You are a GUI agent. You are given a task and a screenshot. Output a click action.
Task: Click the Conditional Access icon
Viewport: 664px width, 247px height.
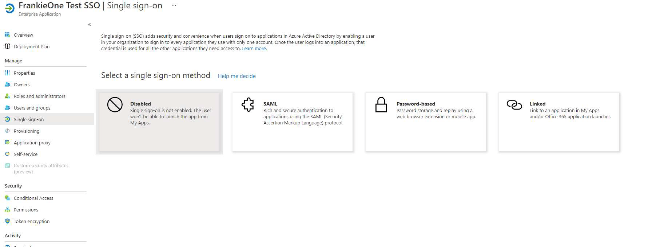pos(7,198)
